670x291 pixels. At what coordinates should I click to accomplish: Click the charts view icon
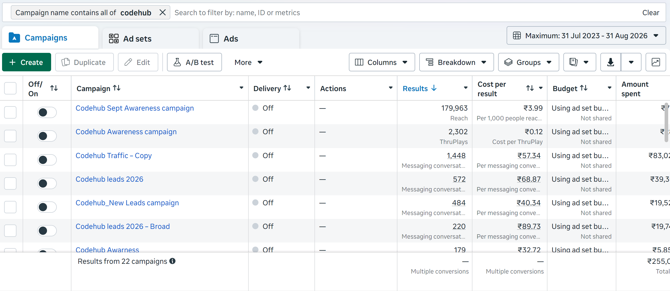coord(656,62)
